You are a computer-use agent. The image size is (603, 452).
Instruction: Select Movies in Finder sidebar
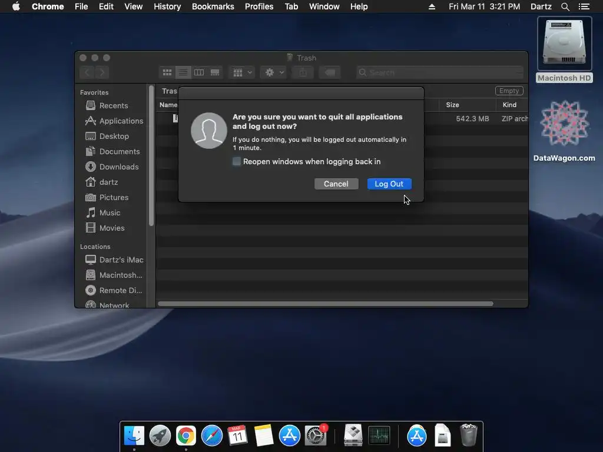point(105,228)
